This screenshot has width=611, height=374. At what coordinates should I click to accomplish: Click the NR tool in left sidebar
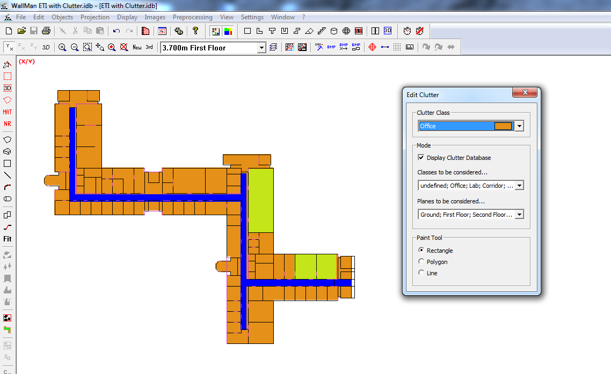point(8,124)
